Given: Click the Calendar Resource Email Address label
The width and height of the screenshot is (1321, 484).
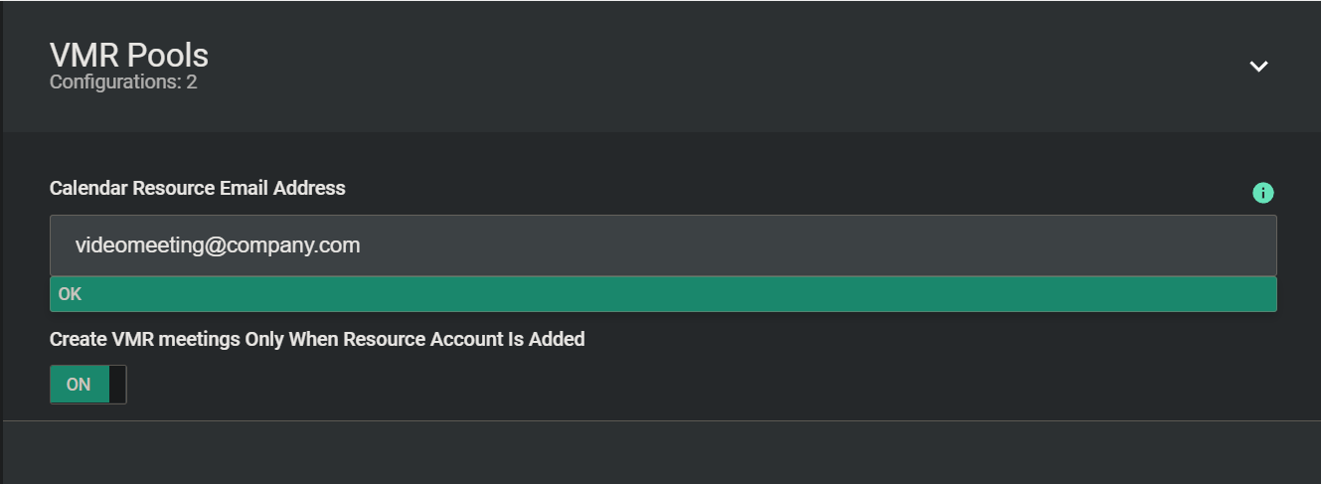Looking at the screenshot, I should tap(198, 188).
